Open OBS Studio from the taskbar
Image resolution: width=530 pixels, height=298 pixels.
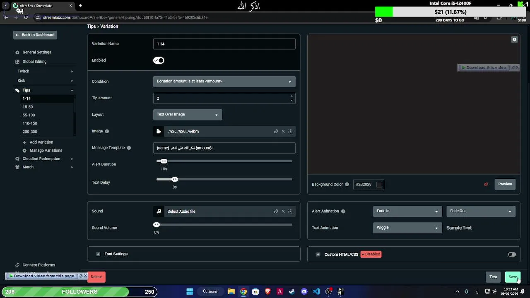coord(328,291)
